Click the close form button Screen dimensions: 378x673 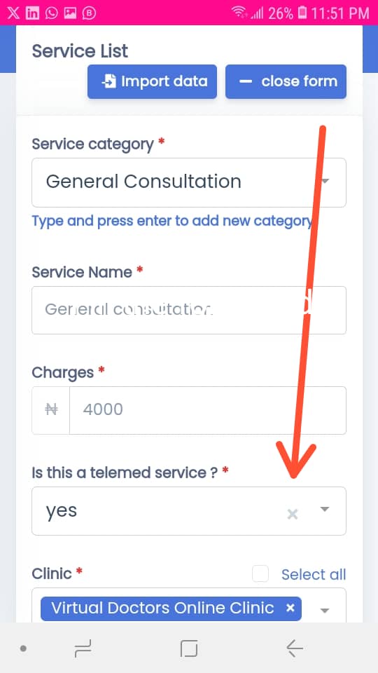click(x=286, y=81)
